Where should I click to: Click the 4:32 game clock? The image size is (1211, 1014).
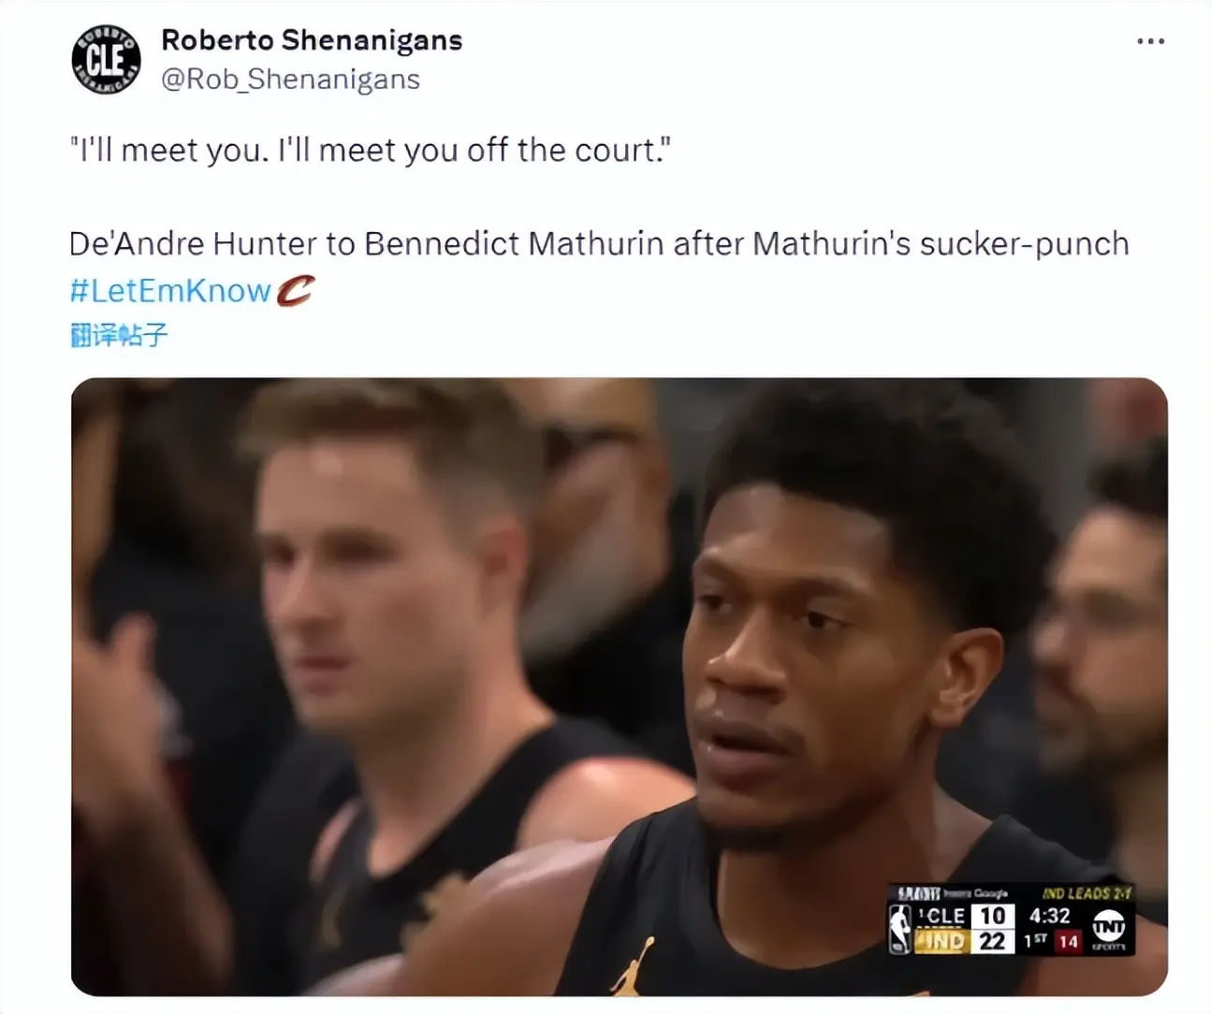[x=1049, y=916]
